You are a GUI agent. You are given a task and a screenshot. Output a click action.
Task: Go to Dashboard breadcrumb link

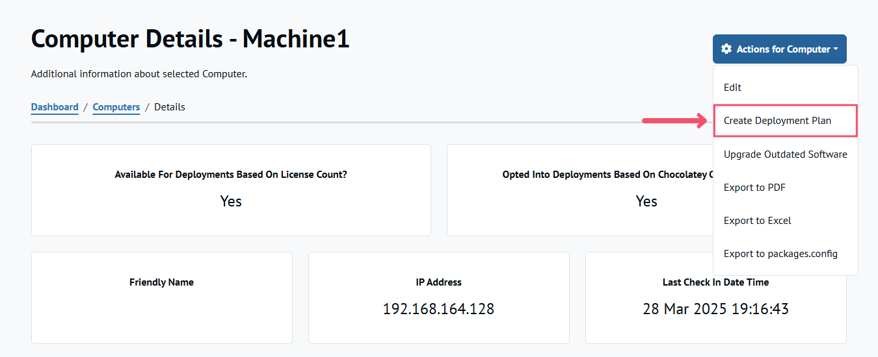click(55, 107)
